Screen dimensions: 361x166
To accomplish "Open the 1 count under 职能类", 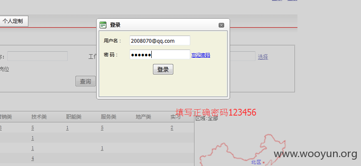I will click(x=67, y=128).
